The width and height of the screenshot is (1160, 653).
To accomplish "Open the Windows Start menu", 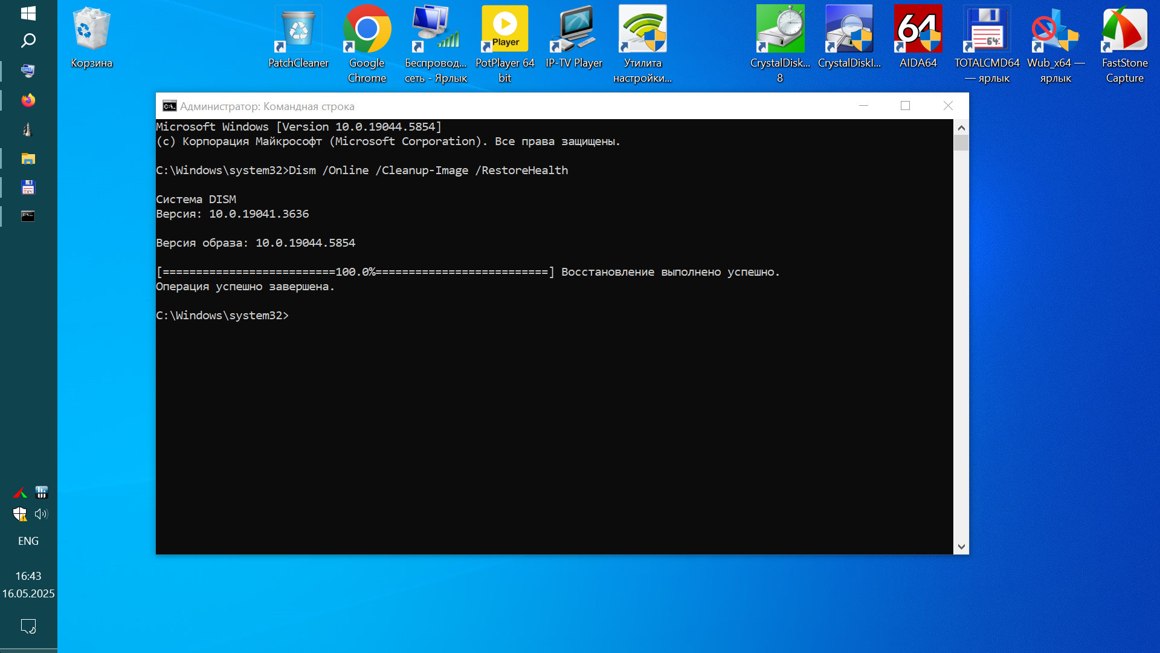I will [28, 13].
